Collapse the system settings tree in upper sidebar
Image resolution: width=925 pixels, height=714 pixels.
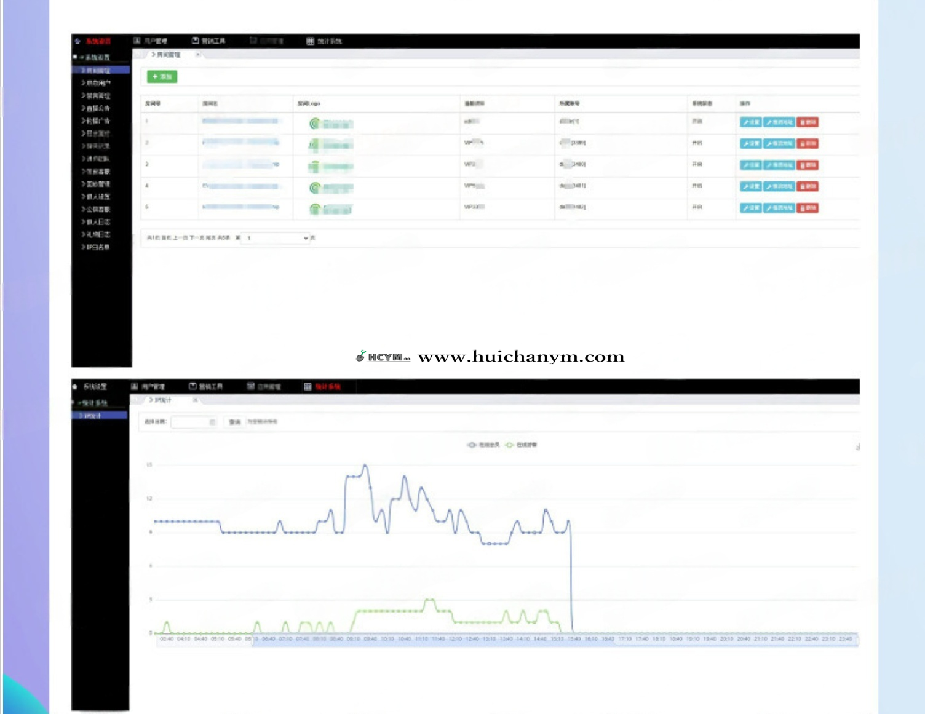pos(75,57)
